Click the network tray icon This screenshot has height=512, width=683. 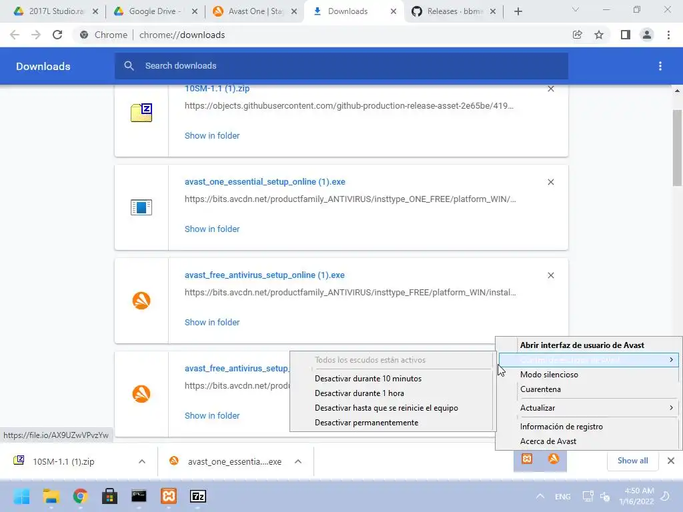[588, 496]
